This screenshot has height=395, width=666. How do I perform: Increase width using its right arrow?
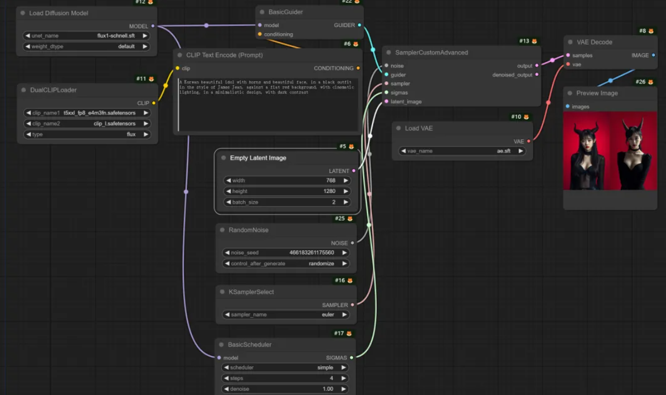click(346, 181)
